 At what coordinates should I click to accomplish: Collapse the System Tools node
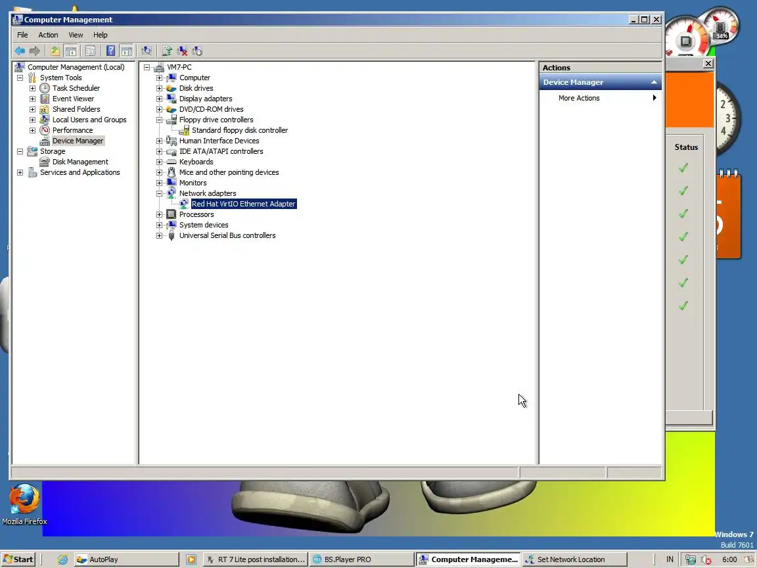coord(20,78)
